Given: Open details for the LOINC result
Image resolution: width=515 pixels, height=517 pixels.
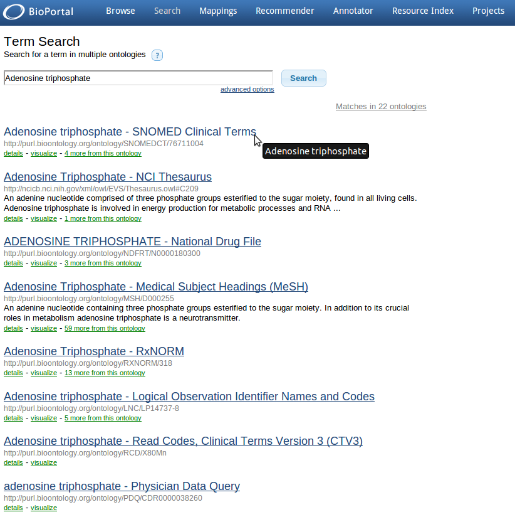Looking at the screenshot, I should pos(13,418).
